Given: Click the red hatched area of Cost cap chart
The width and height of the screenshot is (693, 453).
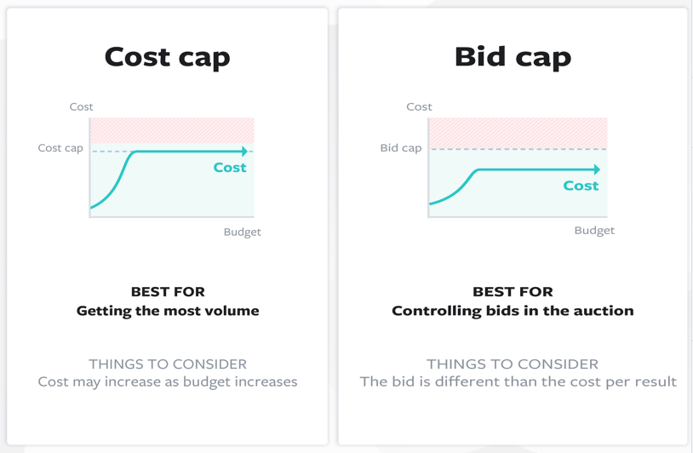Looking at the screenshot, I should pyautogui.click(x=172, y=130).
